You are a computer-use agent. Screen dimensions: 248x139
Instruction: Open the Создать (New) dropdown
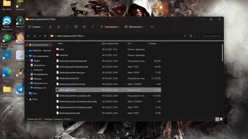tap(36, 27)
